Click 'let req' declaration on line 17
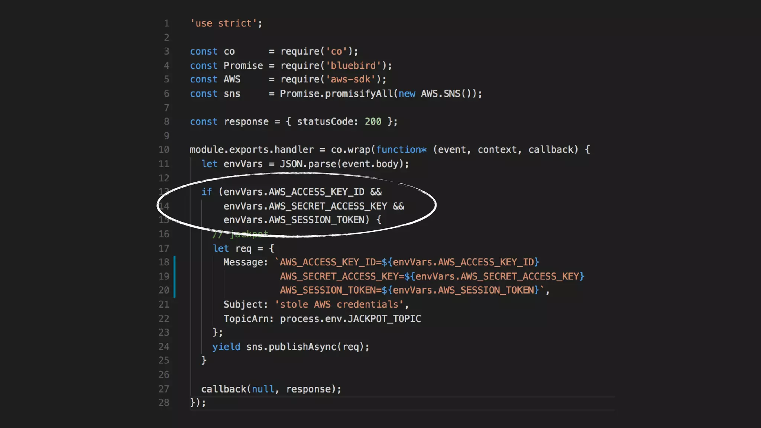 [232, 249]
